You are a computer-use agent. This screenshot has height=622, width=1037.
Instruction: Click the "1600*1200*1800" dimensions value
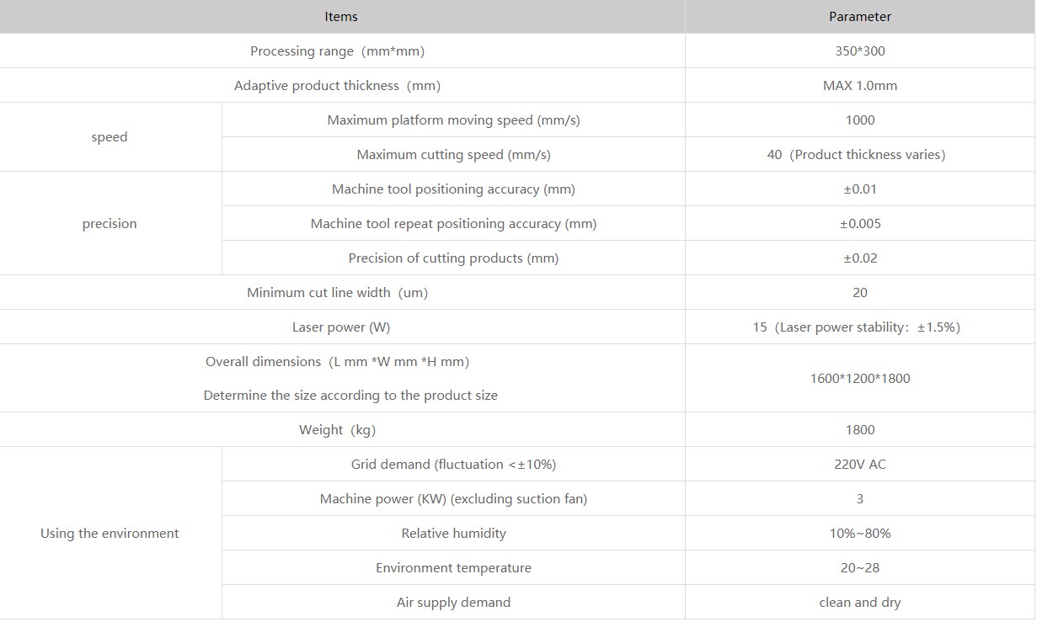coord(859,379)
